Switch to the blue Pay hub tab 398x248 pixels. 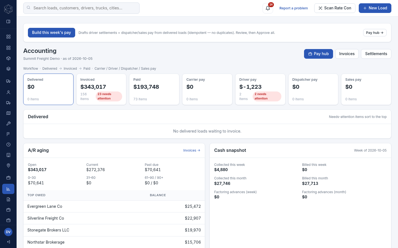318,54
